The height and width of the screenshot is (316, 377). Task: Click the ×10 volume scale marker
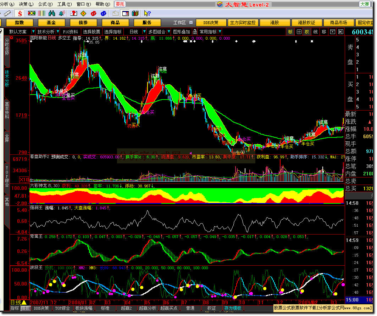tap(24, 179)
